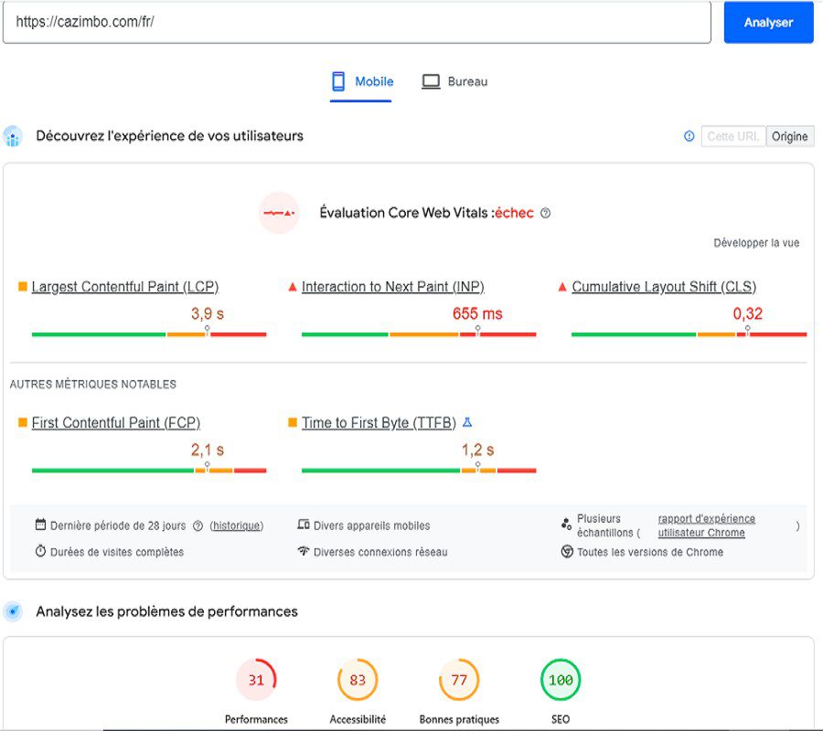Click the orange square marker beside FCP

(x=23, y=422)
